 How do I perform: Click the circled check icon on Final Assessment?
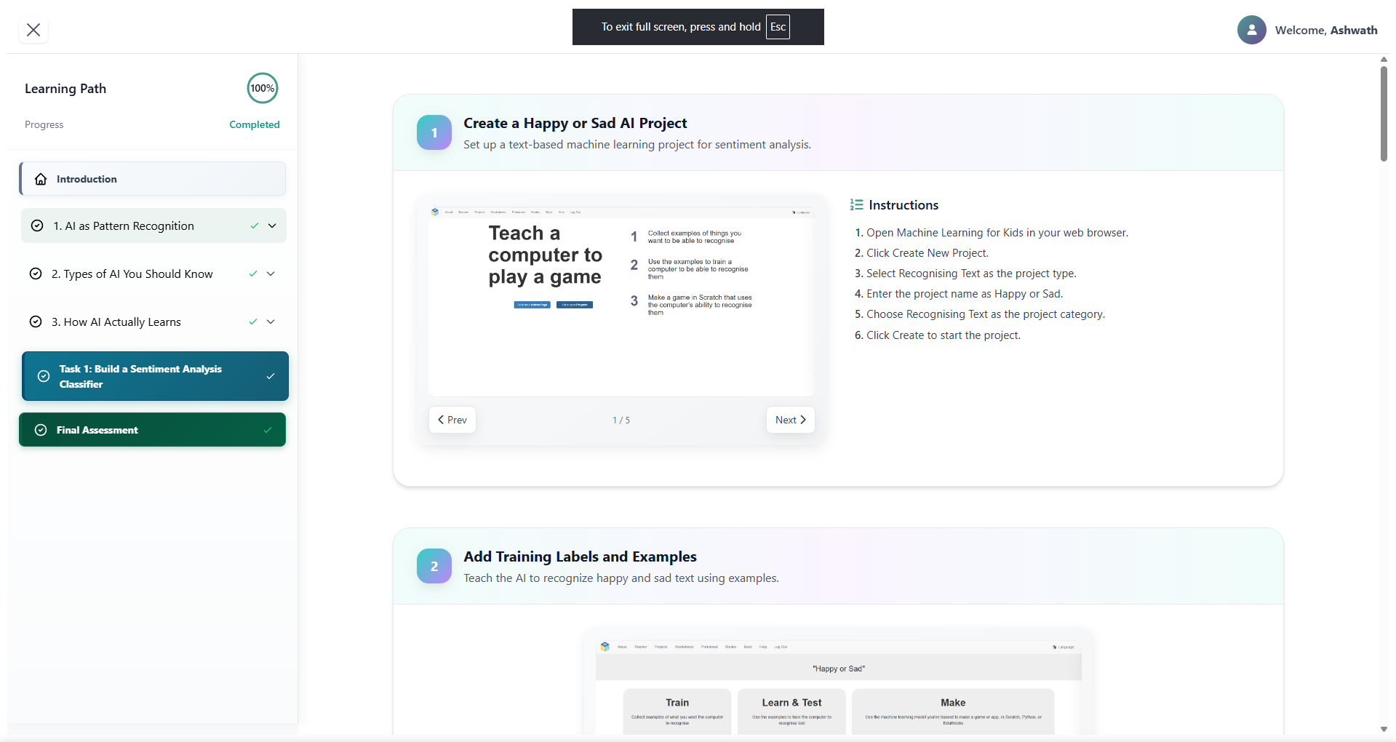(x=41, y=430)
